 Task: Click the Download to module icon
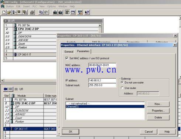(x=55, y=12)
